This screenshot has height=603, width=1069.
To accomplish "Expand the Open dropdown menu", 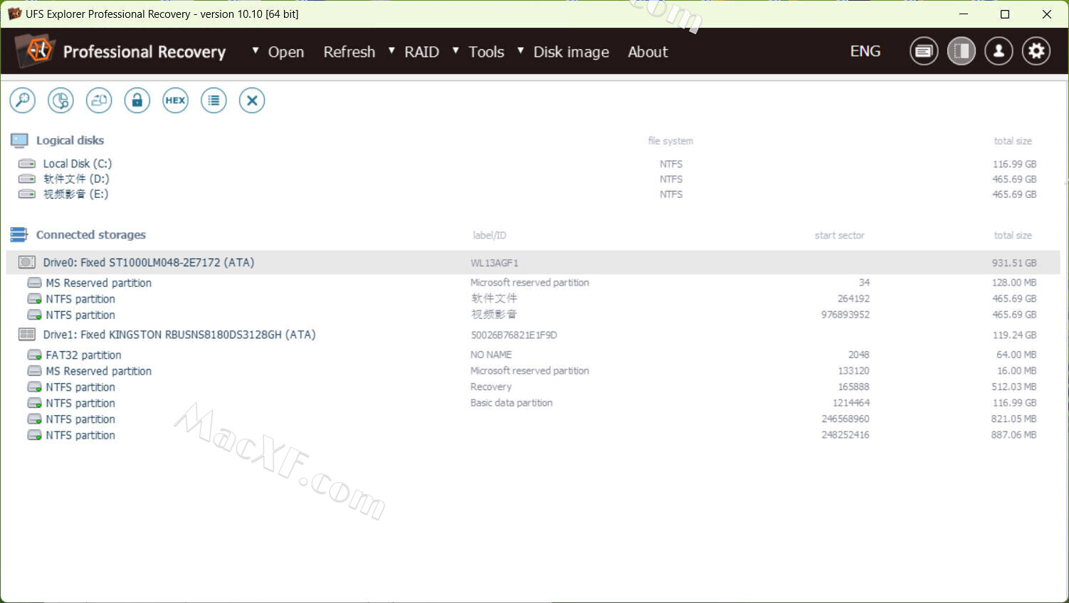I will (278, 52).
